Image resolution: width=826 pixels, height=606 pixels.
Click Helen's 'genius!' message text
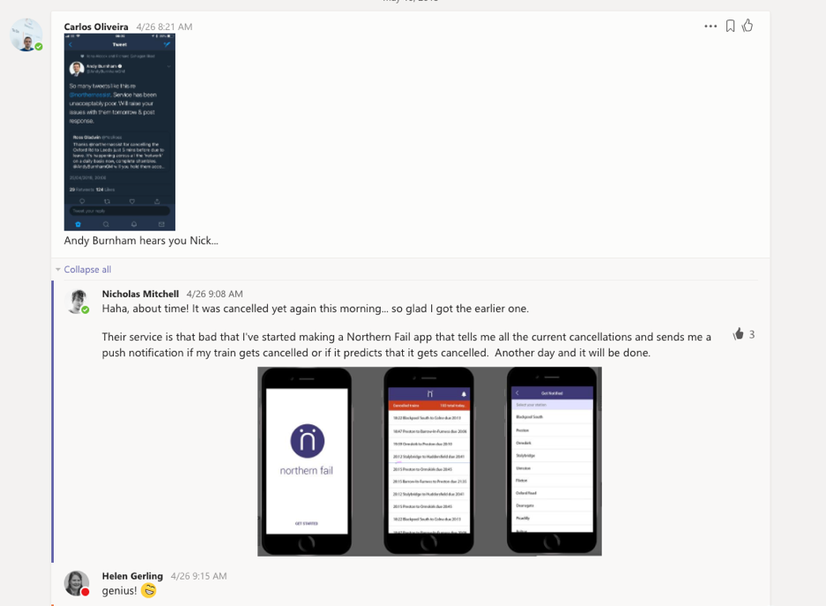[x=119, y=591]
